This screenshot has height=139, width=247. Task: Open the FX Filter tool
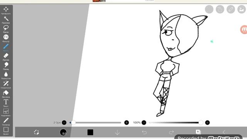(x=6, y=38)
